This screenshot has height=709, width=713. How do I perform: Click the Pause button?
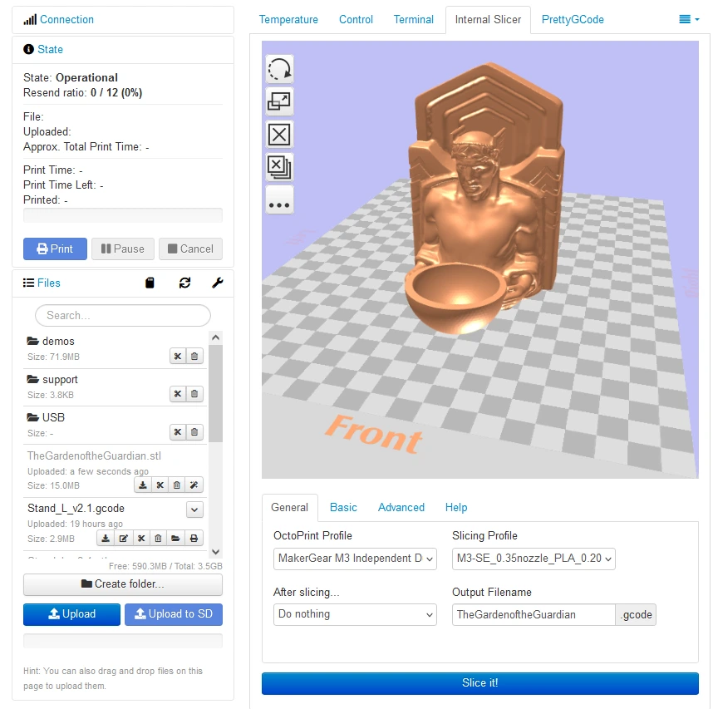123,249
